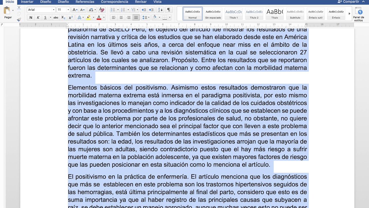
Task: Apply yellow highlight color marker
Action: pos(89,18)
